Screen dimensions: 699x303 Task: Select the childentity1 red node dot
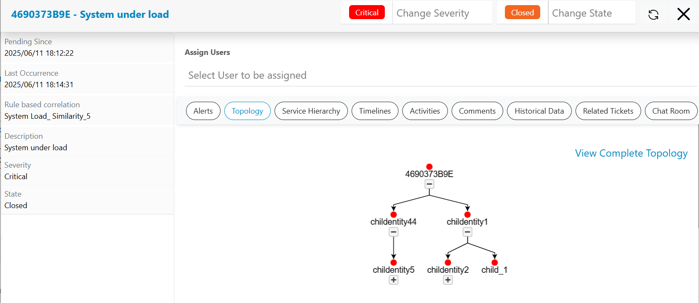click(x=467, y=214)
